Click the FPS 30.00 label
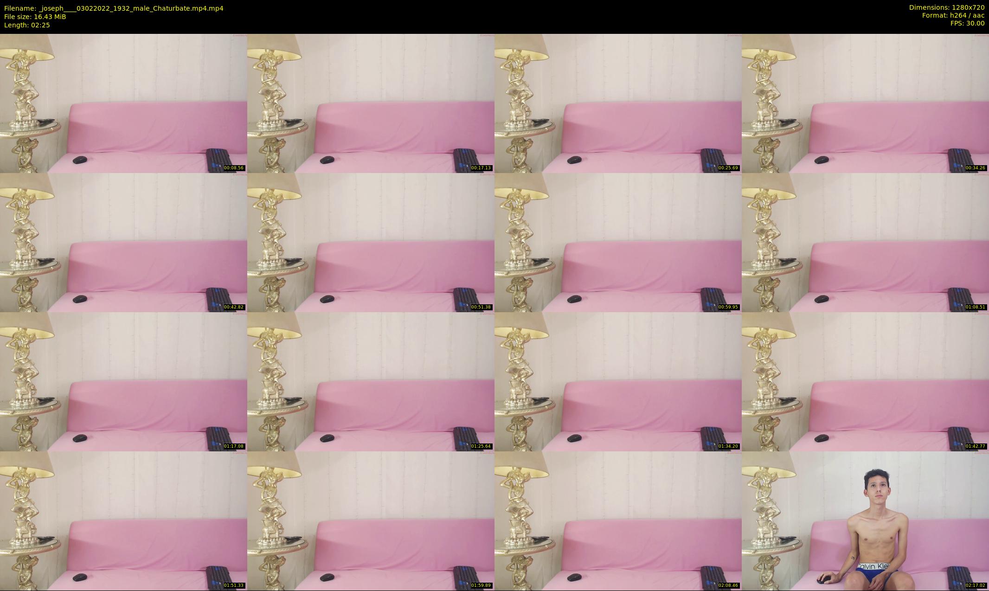This screenshot has height=591, width=989. point(967,23)
